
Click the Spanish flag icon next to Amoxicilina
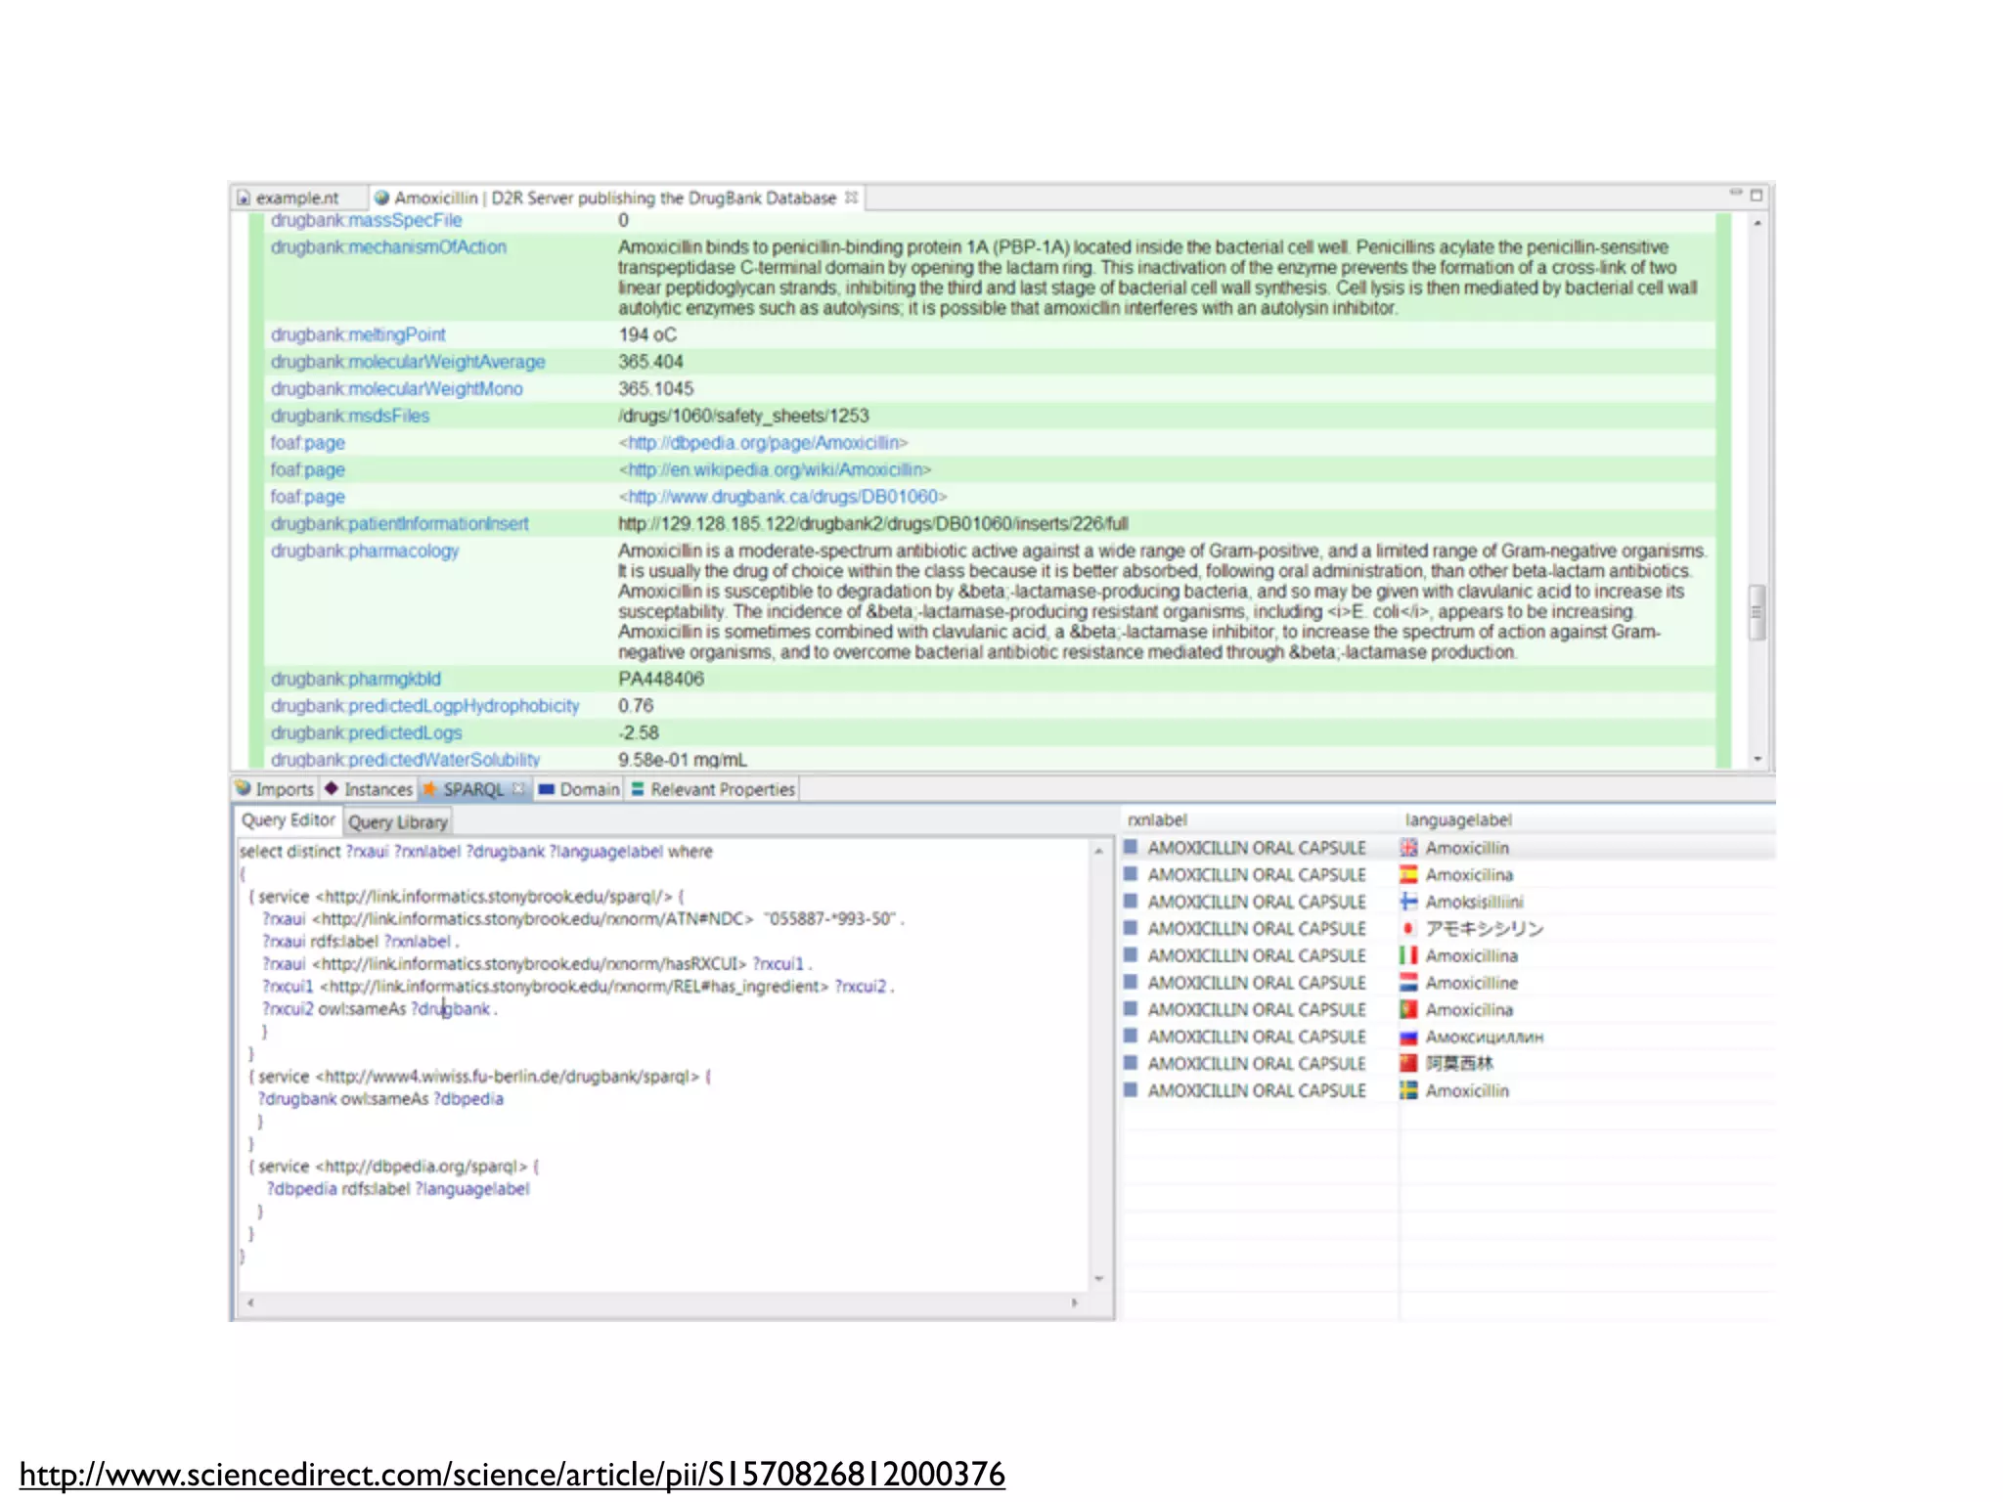pyautogui.click(x=1408, y=875)
